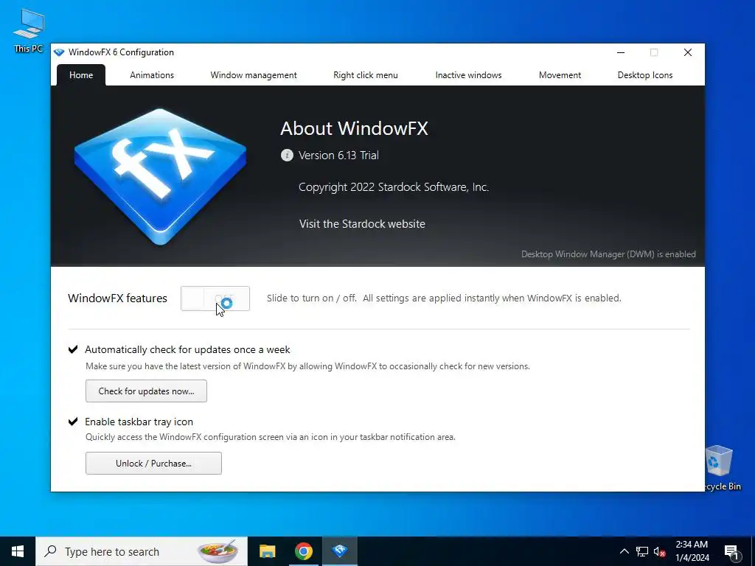Uncheck Enable taskbar tray icon

[x=73, y=422]
